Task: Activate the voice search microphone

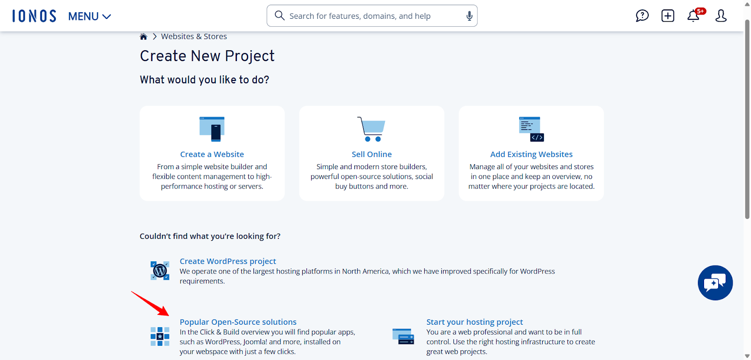Action: point(469,16)
